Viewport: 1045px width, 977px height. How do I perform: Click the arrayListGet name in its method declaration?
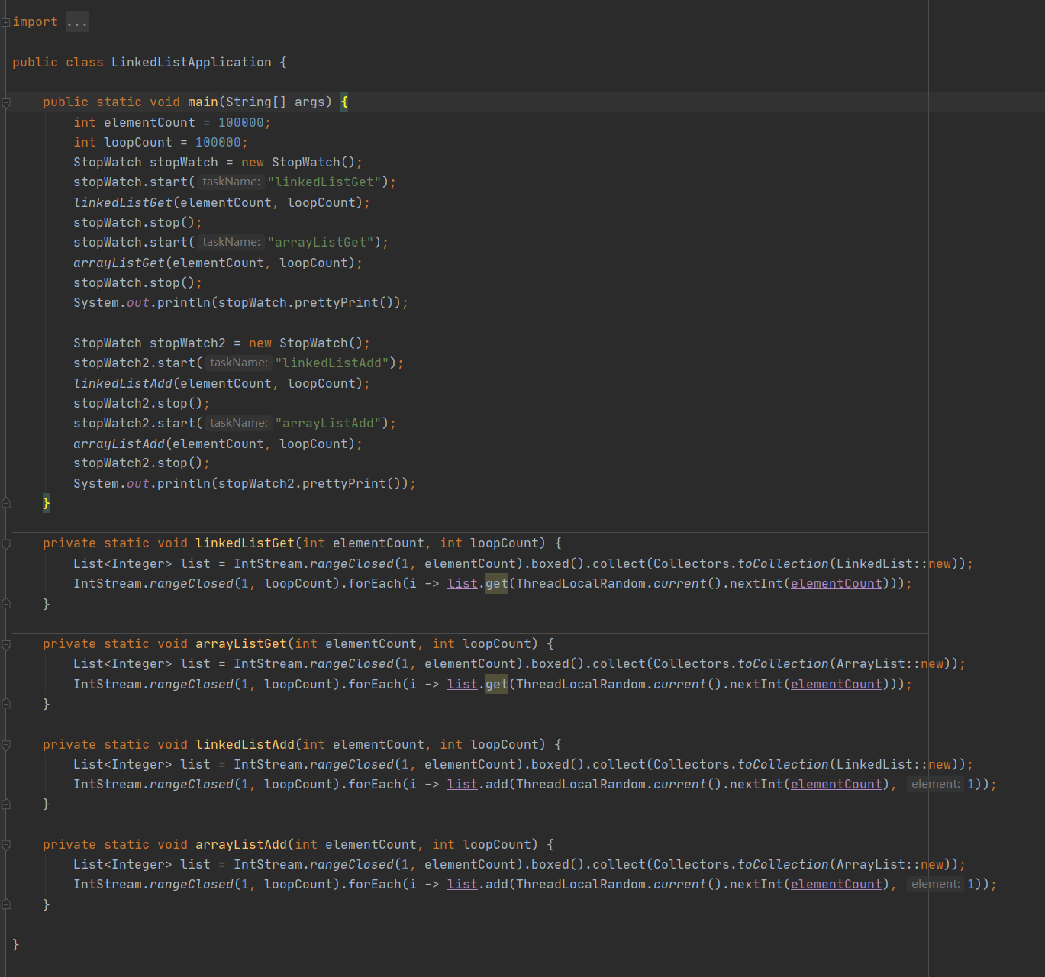coord(241,644)
